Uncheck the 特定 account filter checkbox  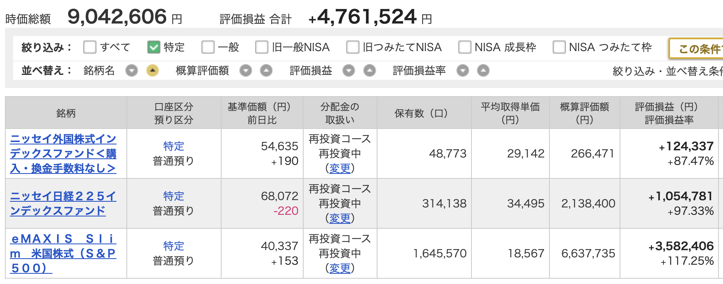coord(153,47)
